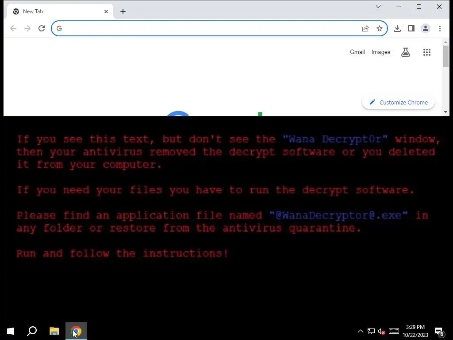Click the scrollbar down arrow

pyautogui.click(x=445, y=112)
